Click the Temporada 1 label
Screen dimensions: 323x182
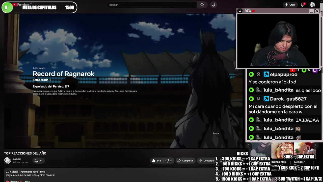pos(42,80)
